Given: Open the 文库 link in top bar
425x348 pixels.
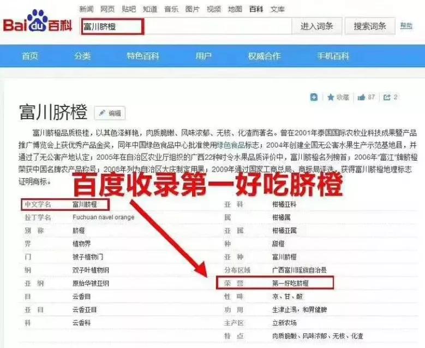Looking at the screenshot, I should tap(278, 9).
